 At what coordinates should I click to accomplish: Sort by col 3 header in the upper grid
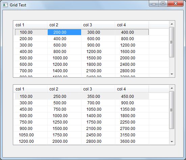tap(98, 25)
